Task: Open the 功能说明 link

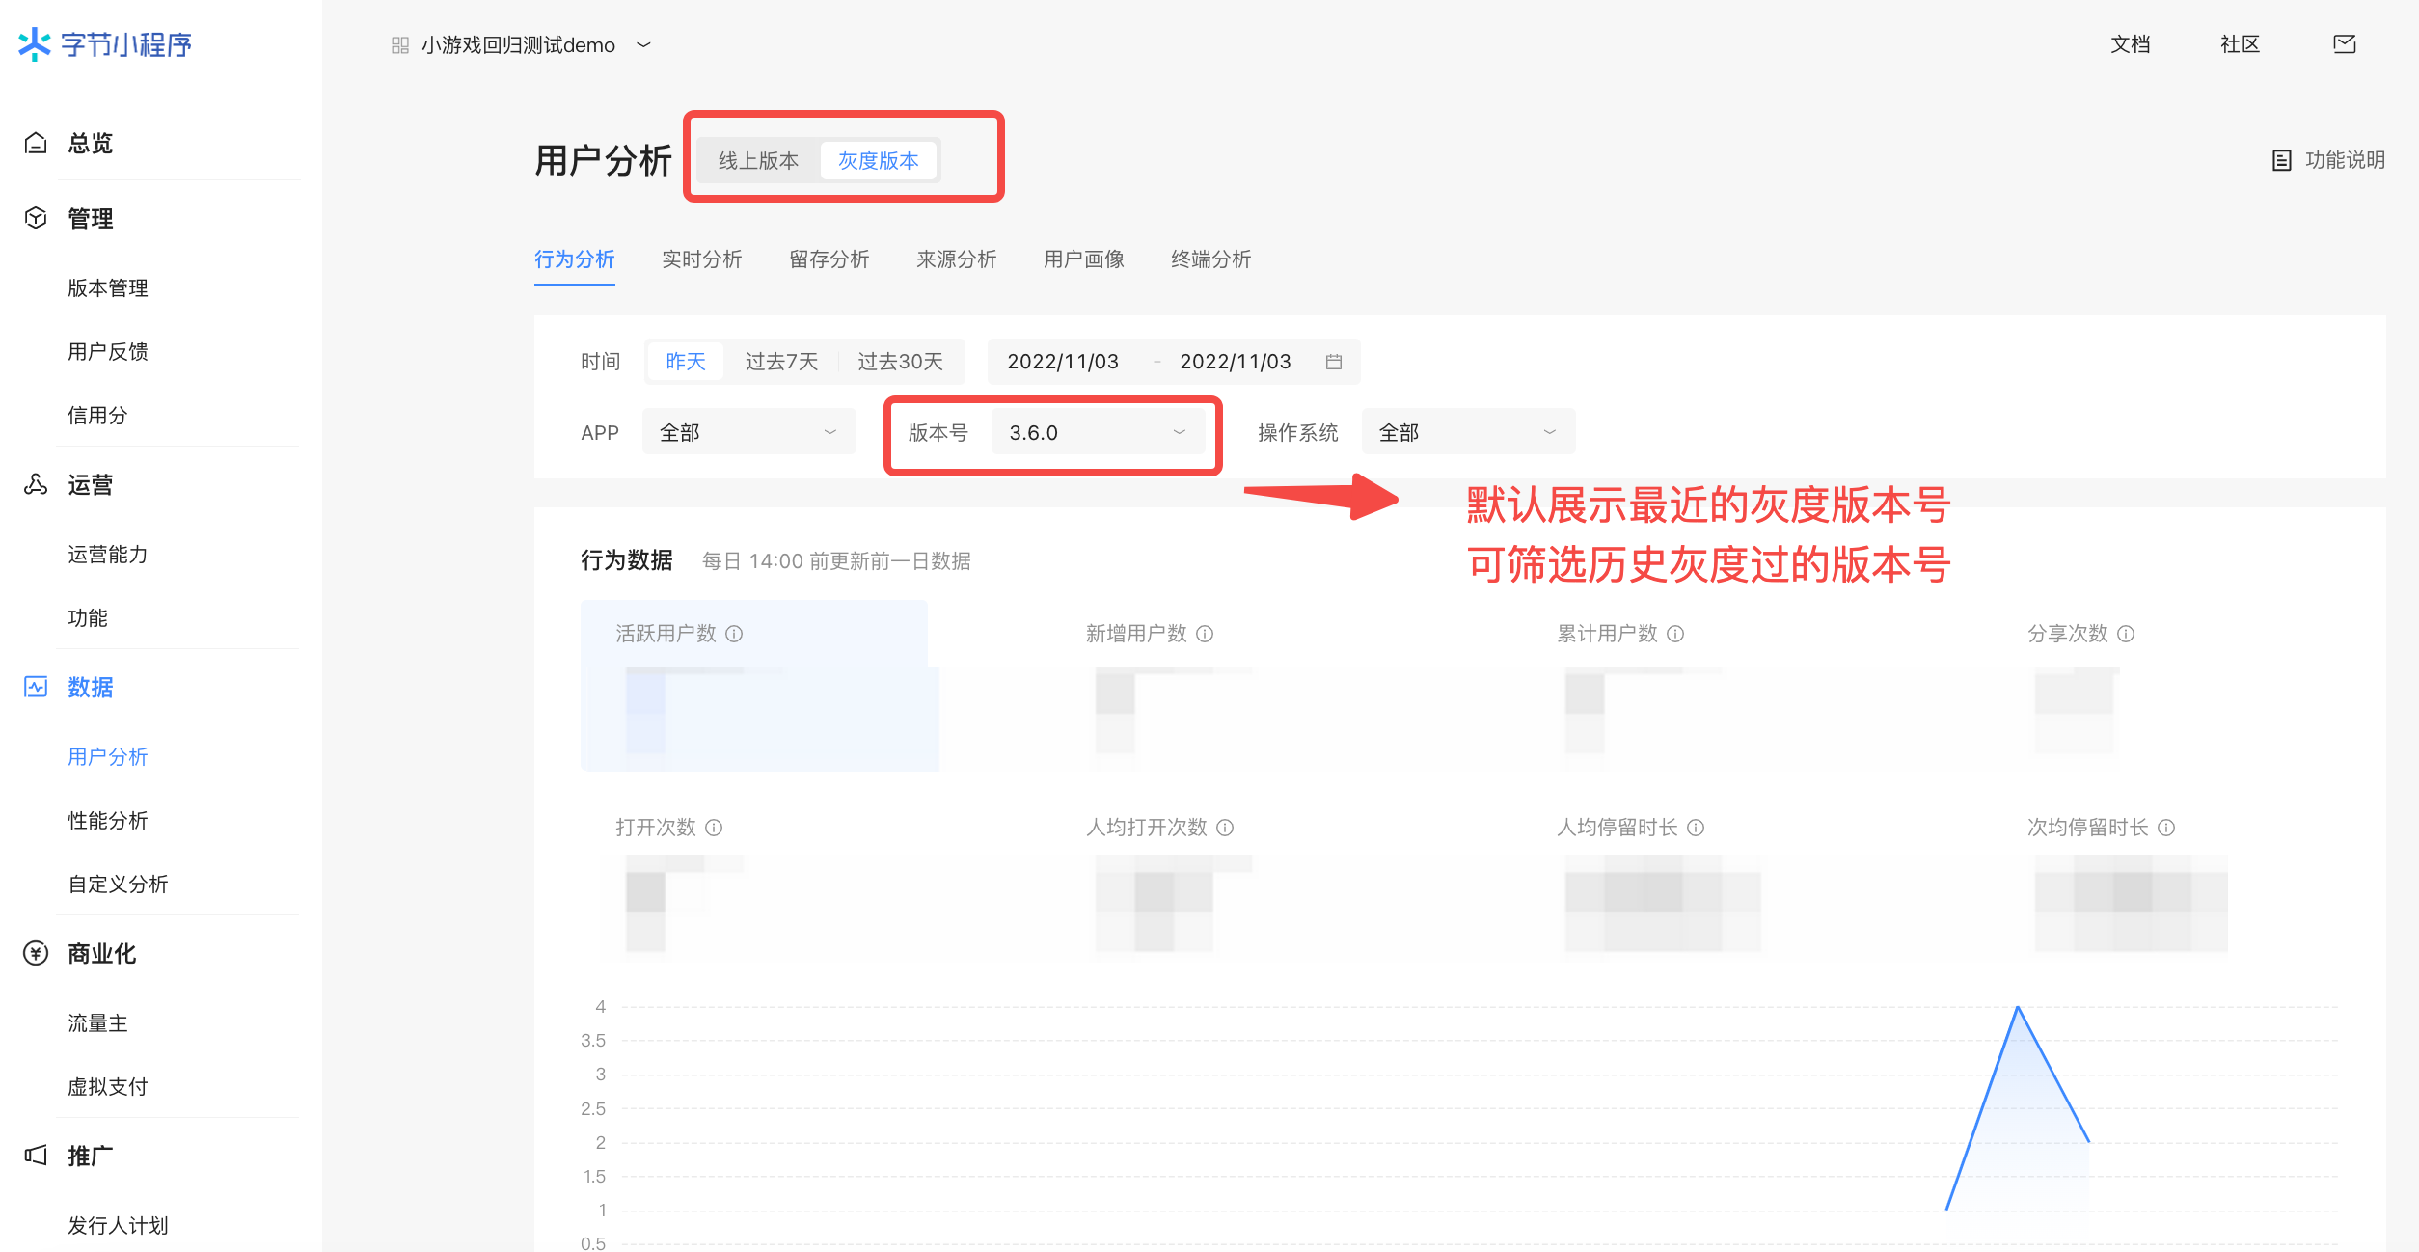Action: (x=2345, y=160)
